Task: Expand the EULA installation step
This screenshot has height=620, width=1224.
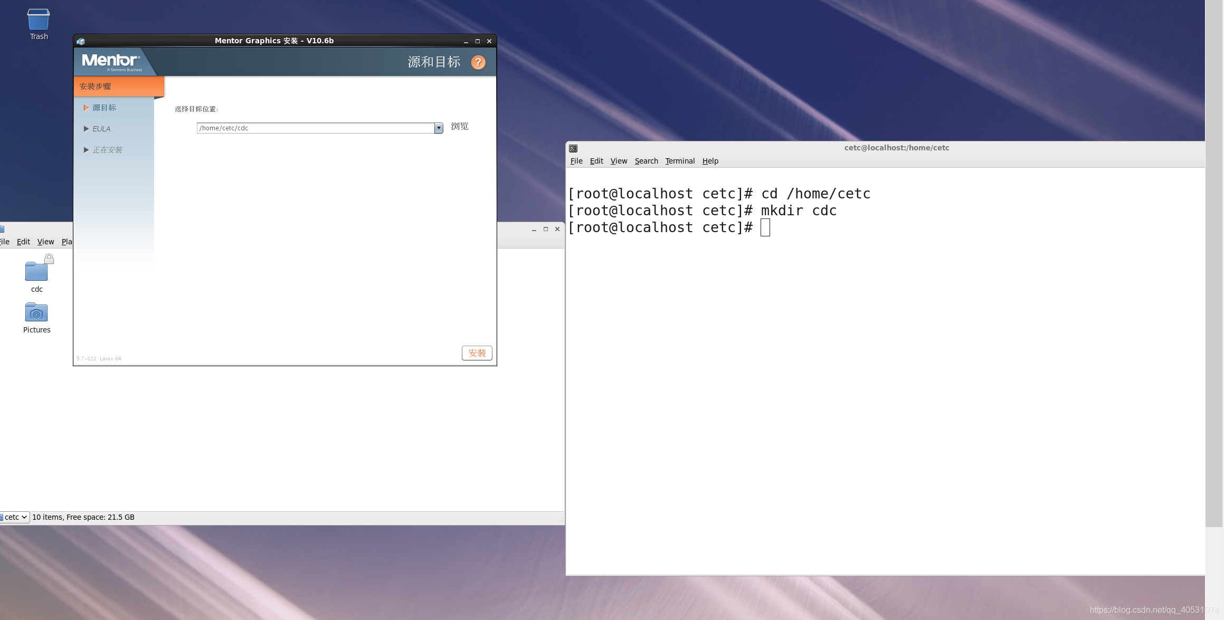Action: click(97, 129)
